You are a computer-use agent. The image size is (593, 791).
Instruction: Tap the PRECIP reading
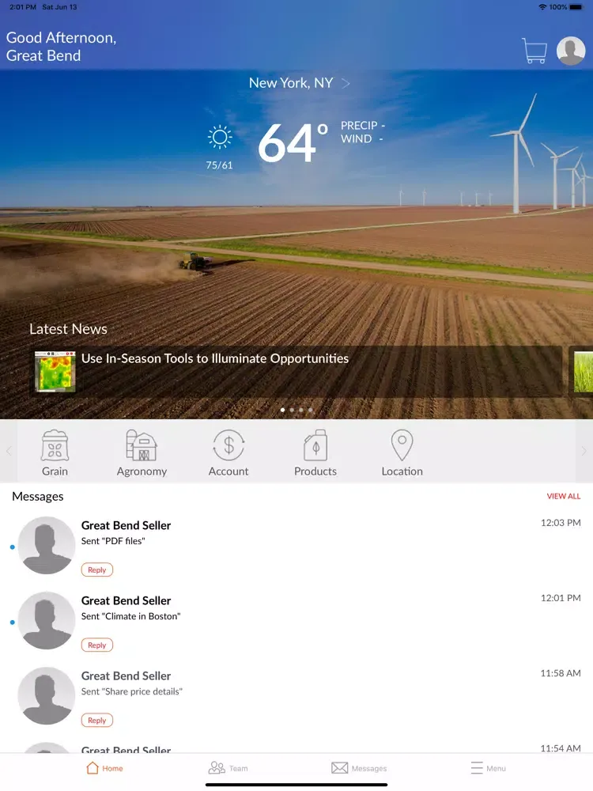point(363,125)
